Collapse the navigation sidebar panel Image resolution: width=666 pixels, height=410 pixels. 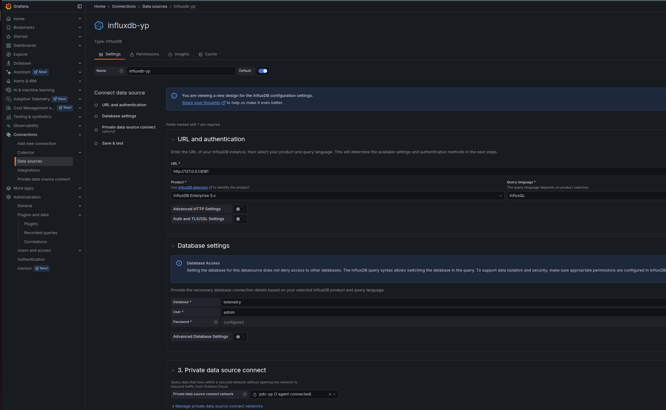80,6
